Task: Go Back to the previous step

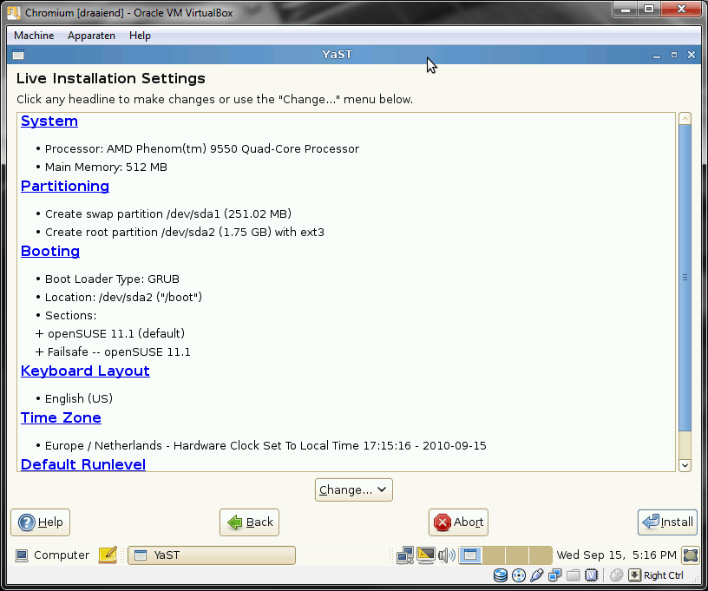Action: 249,522
